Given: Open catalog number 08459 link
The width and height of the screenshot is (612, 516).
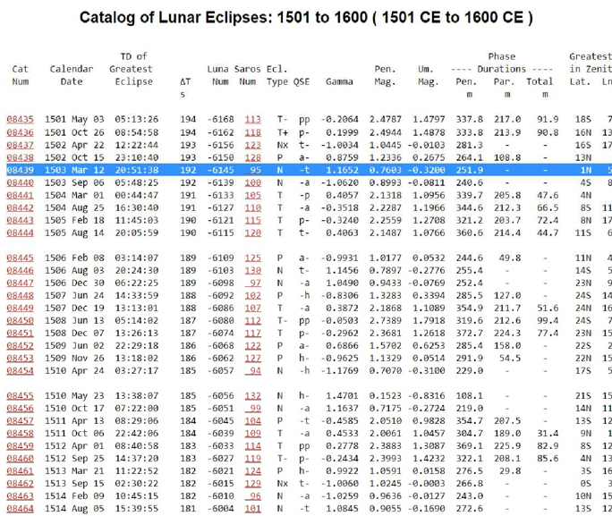Looking at the screenshot, I should [20, 445].
